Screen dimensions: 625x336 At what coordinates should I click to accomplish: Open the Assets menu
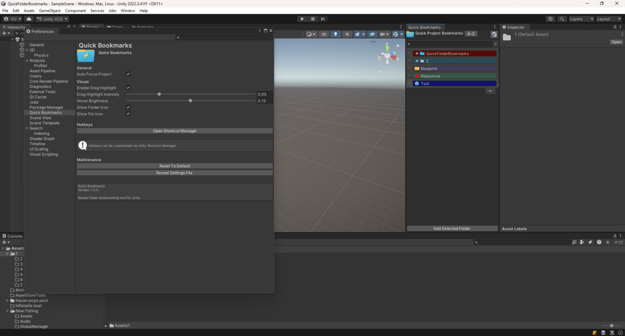29,10
